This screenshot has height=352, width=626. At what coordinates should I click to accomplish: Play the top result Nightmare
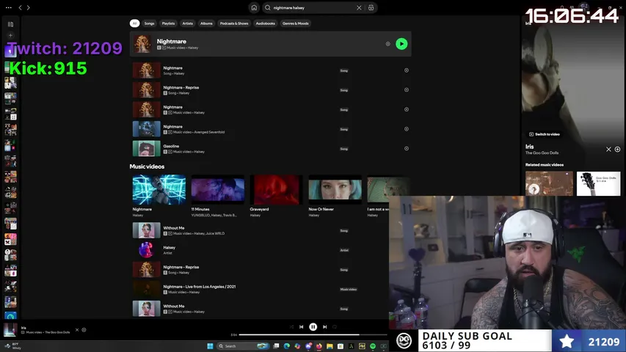[401, 44]
